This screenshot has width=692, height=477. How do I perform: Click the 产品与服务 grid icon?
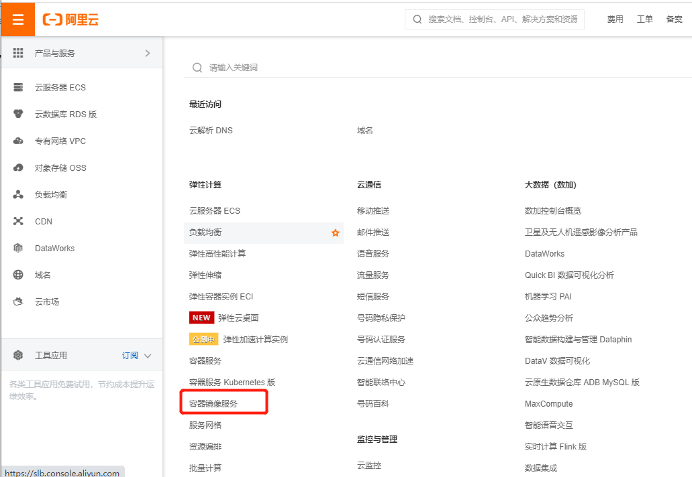(x=18, y=53)
